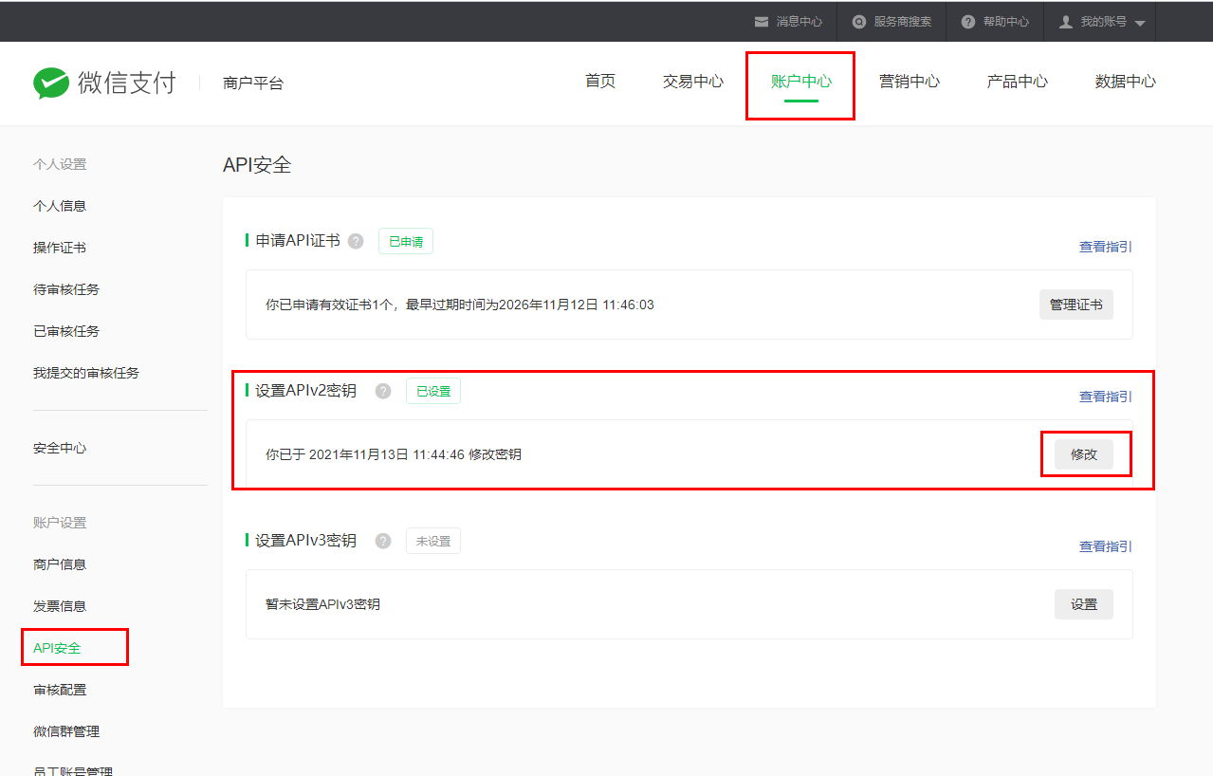1213x776 pixels.
Task: Open 商户信息 in sidebar
Action: coord(60,564)
